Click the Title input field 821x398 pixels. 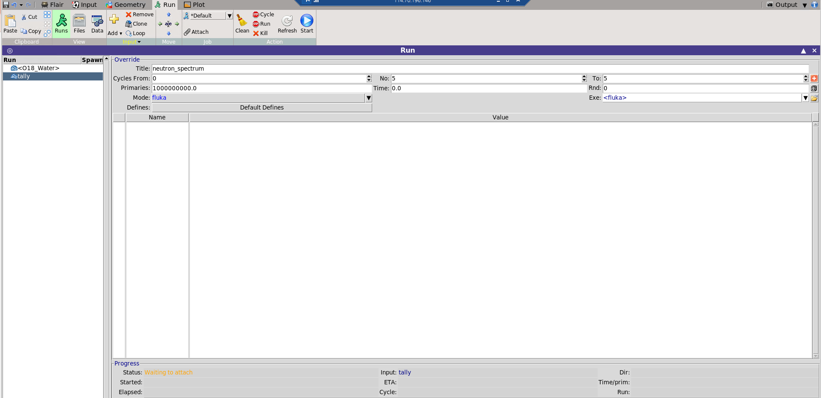pos(480,68)
